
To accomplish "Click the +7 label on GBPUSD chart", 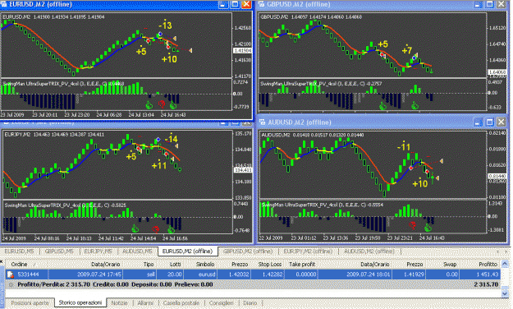I will click(x=406, y=50).
